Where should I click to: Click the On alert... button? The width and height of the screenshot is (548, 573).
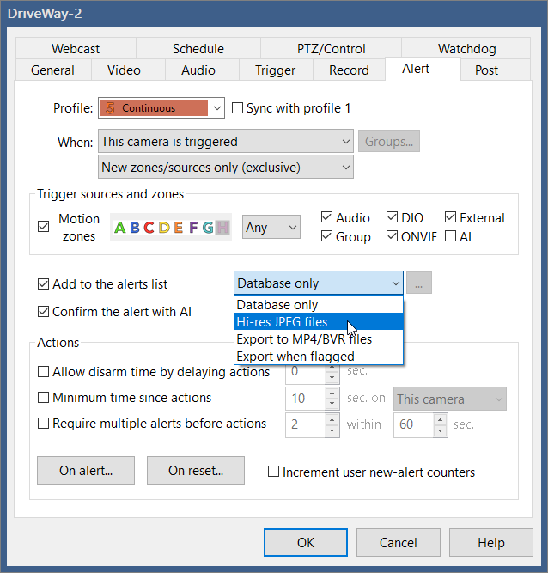pyautogui.click(x=85, y=470)
